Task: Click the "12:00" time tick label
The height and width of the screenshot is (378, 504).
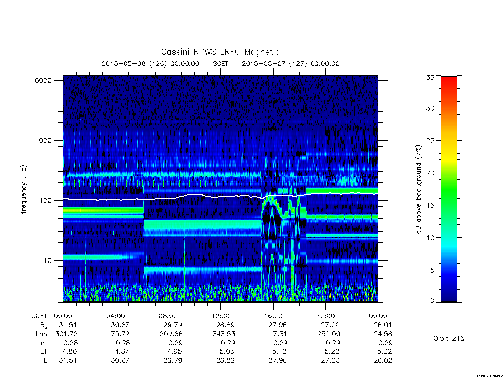Action: pyautogui.click(x=220, y=316)
